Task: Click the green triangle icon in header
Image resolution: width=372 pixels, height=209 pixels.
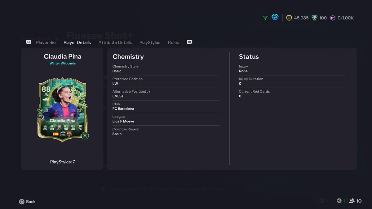Action: click(265, 18)
